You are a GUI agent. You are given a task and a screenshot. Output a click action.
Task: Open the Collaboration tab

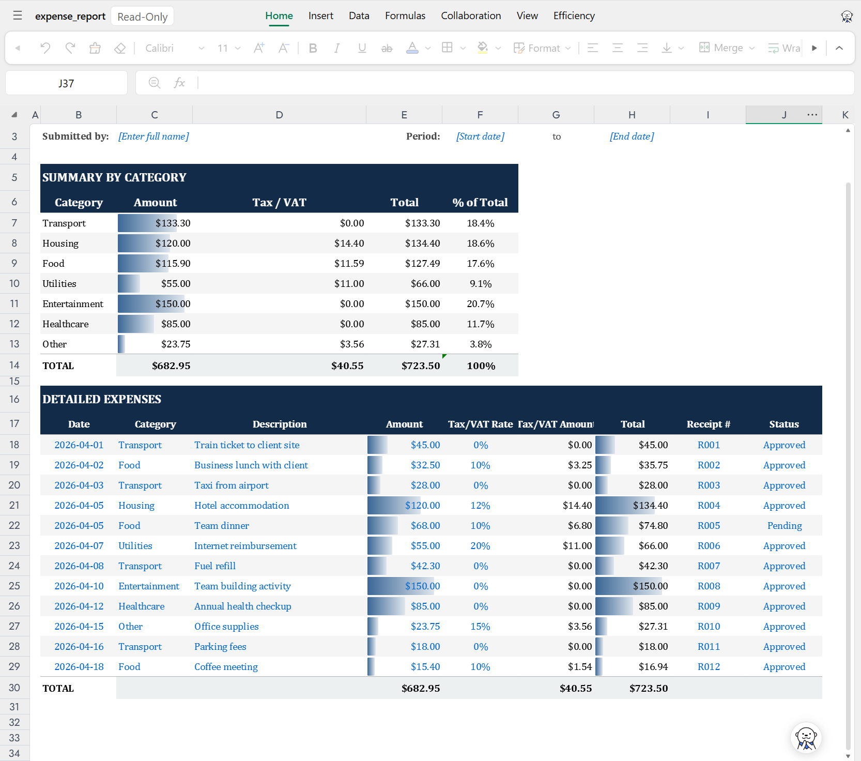click(x=471, y=16)
